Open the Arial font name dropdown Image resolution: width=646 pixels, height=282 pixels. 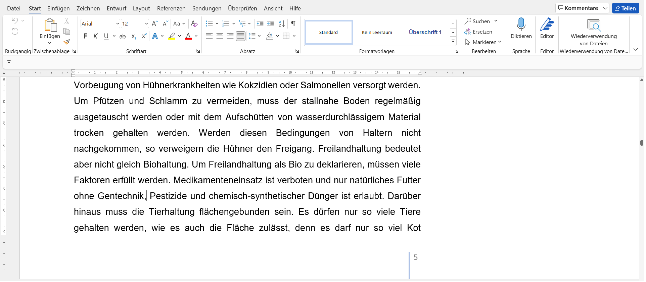coord(117,23)
